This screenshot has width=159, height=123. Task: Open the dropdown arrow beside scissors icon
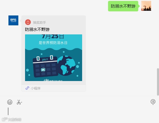coord(22,102)
